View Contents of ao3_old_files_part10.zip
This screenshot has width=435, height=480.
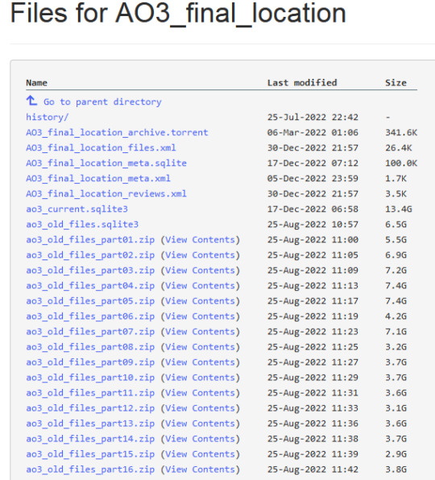(x=201, y=378)
